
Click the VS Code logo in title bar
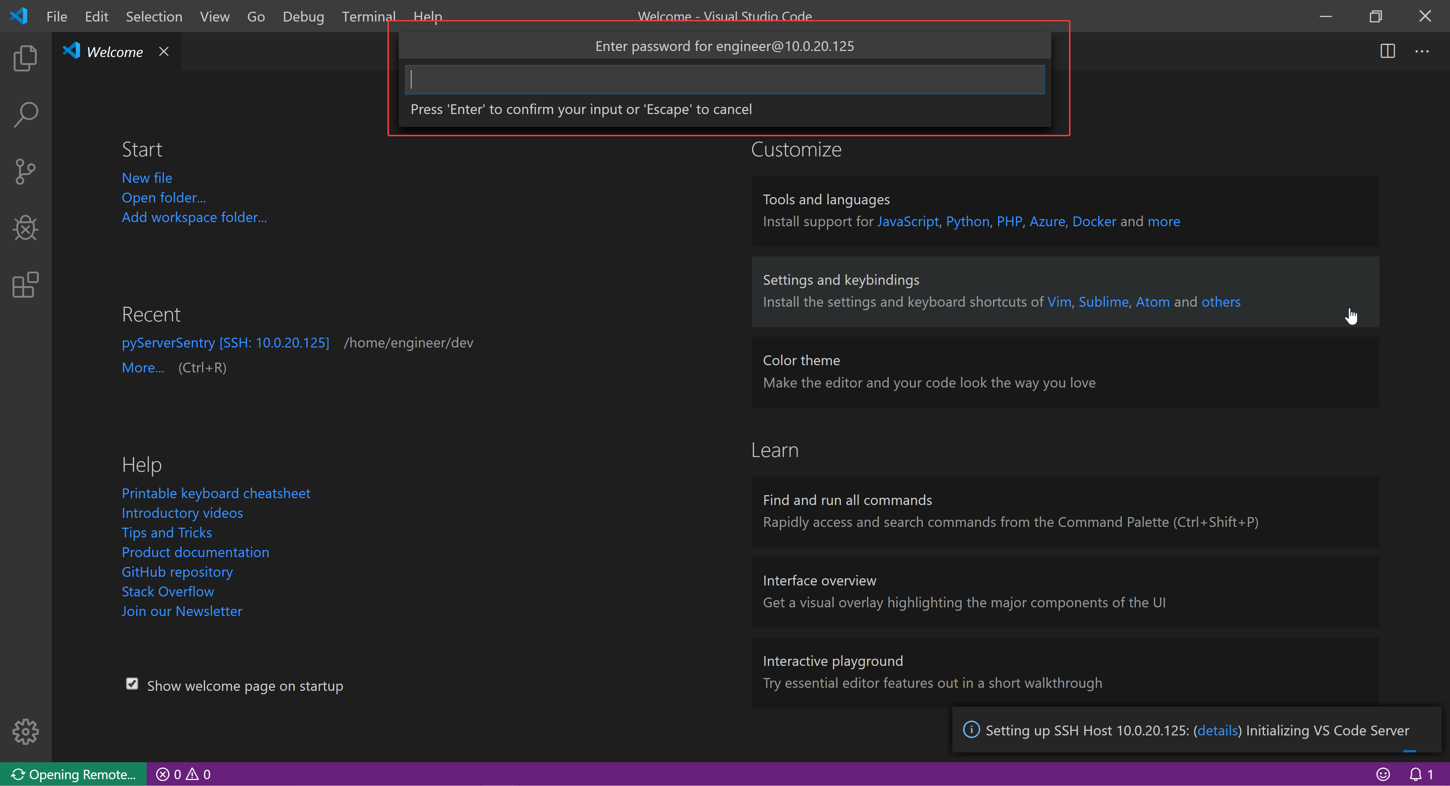tap(19, 16)
